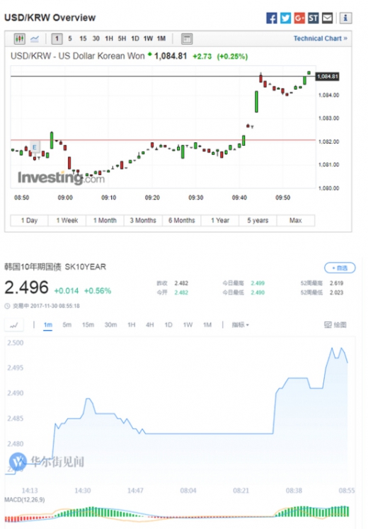This screenshot has width=368, height=529.
Task: Select the 1H interval on USD/KRW chart
Action: coord(109,39)
